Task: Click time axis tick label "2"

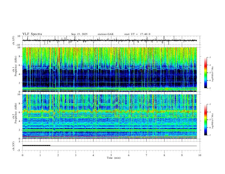Action: tap(58, 155)
